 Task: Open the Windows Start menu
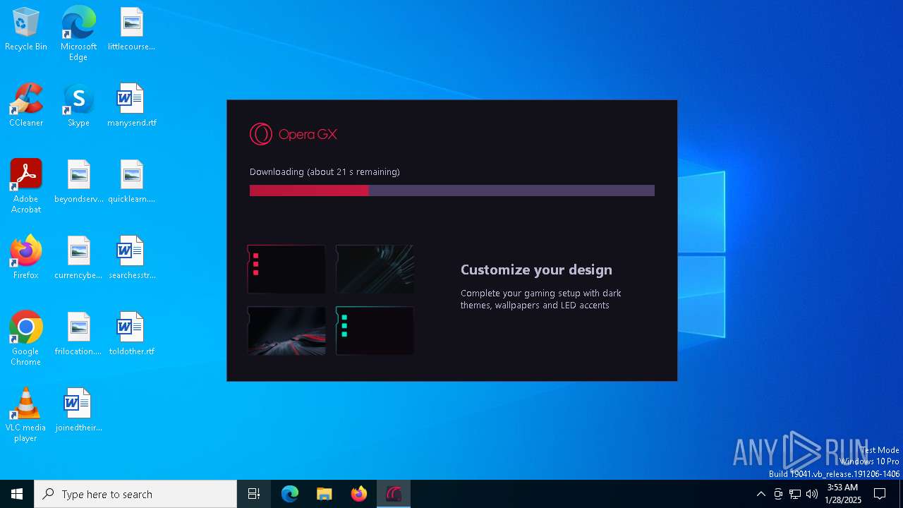17,494
